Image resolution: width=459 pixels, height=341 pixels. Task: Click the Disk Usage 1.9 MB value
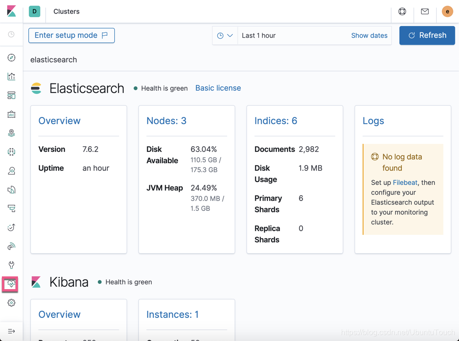click(x=310, y=168)
